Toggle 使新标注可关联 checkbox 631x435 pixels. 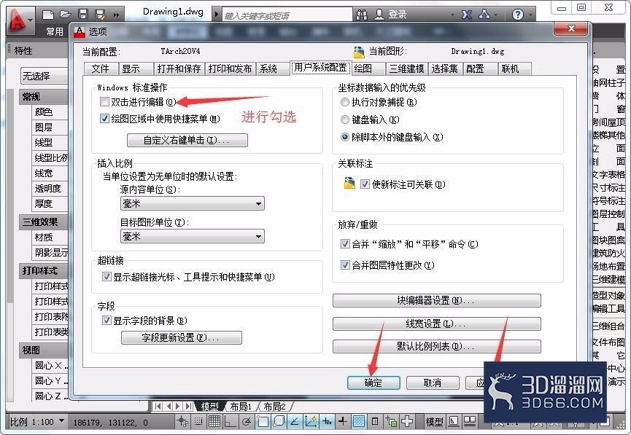point(365,184)
